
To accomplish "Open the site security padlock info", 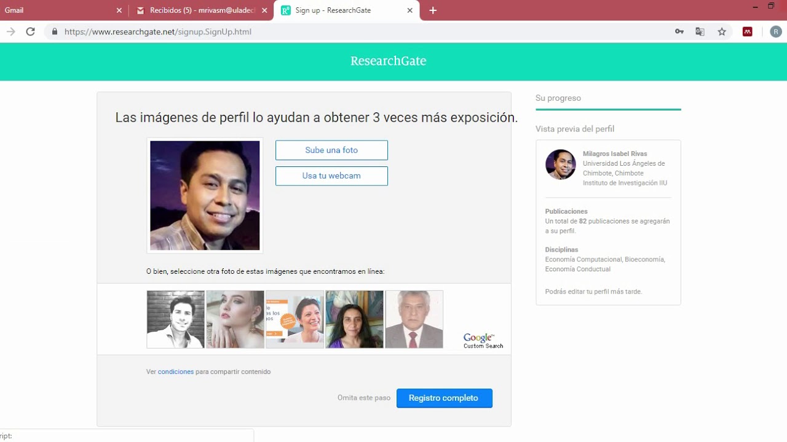I will click(x=55, y=31).
